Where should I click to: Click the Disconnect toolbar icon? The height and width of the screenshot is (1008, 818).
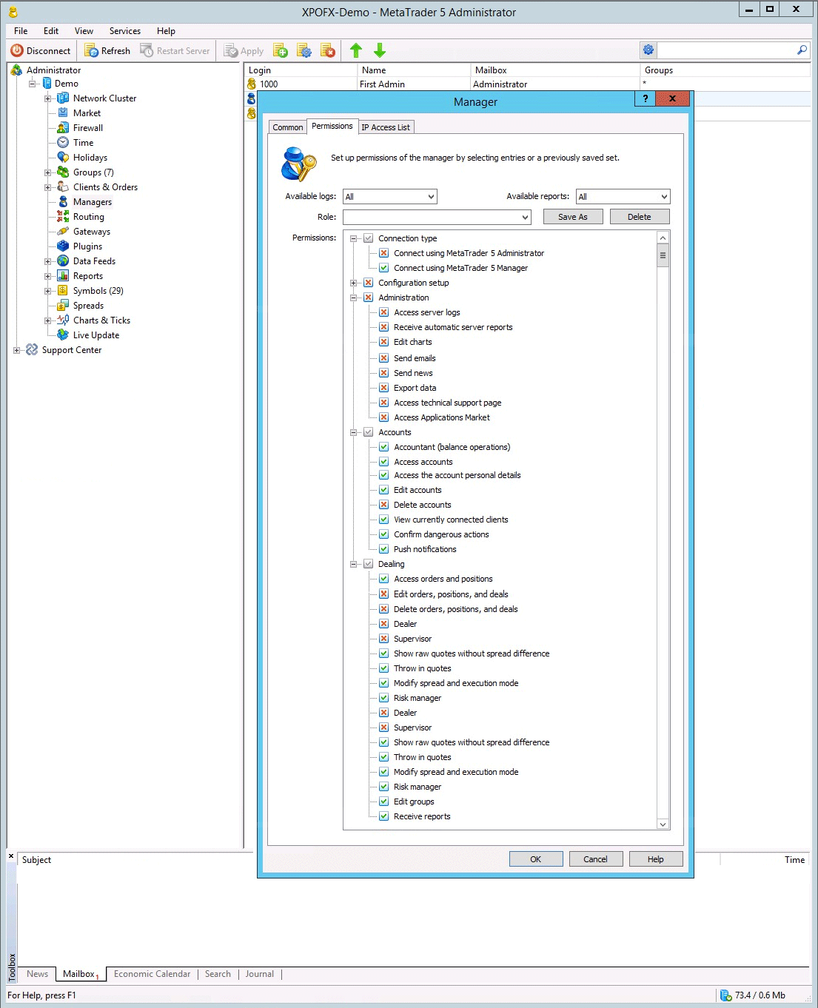click(18, 50)
